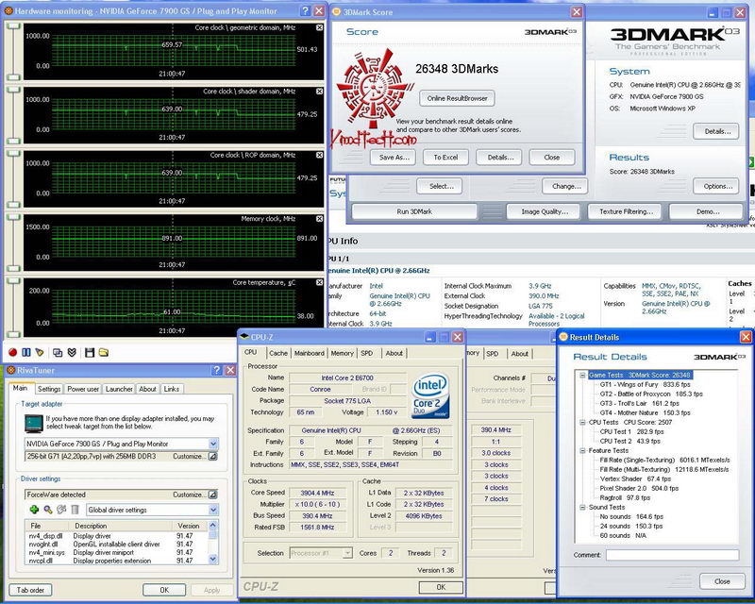The image size is (755, 604).
Task: Open the Power user tab in RivaTuner
Action: coord(83,389)
